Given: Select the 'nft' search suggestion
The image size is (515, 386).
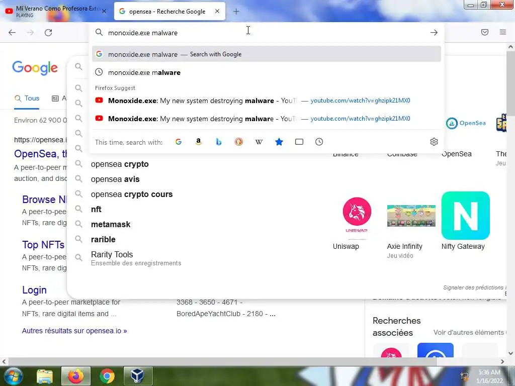Looking at the screenshot, I should pos(96,210).
